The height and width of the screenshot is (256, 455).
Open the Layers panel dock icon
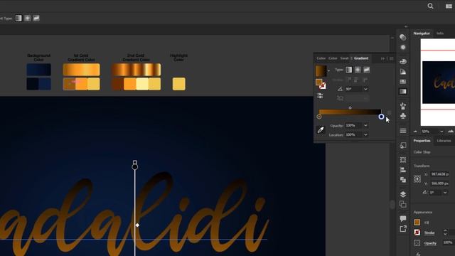403,194
